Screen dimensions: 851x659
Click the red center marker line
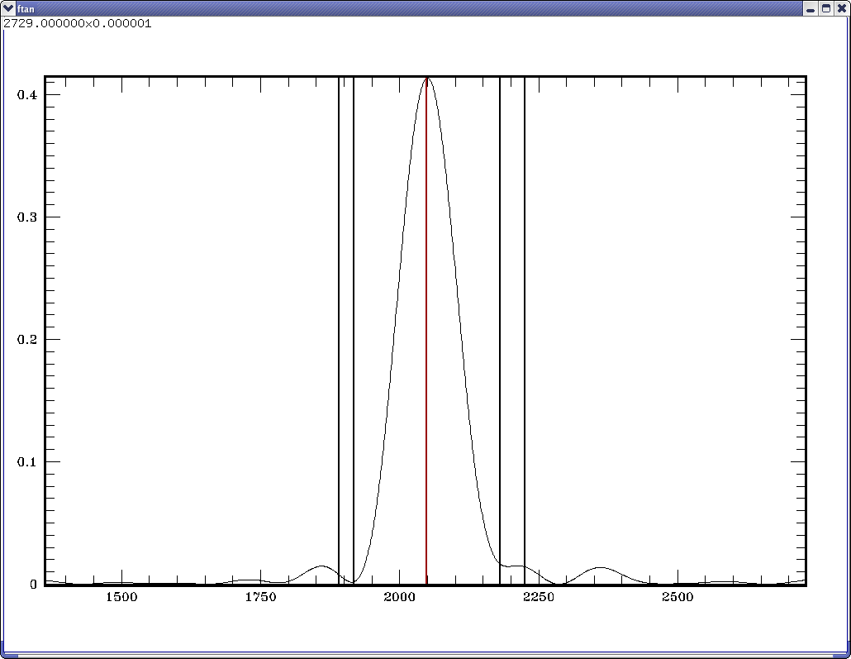click(x=426, y=332)
